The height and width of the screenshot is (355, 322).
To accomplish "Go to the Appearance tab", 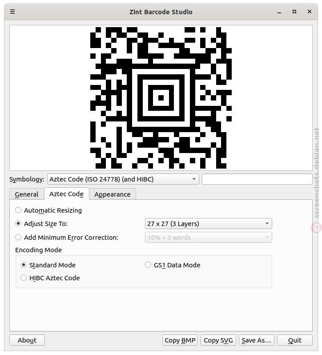I will [113, 194].
